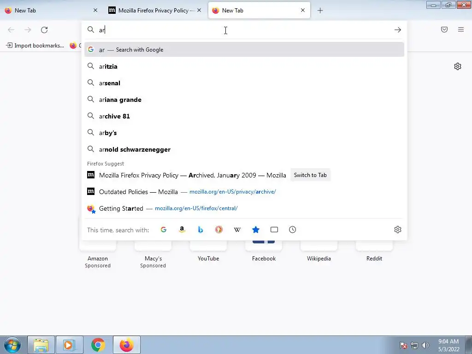
Task: Open new tab page personalize gear
Action: click(x=458, y=66)
